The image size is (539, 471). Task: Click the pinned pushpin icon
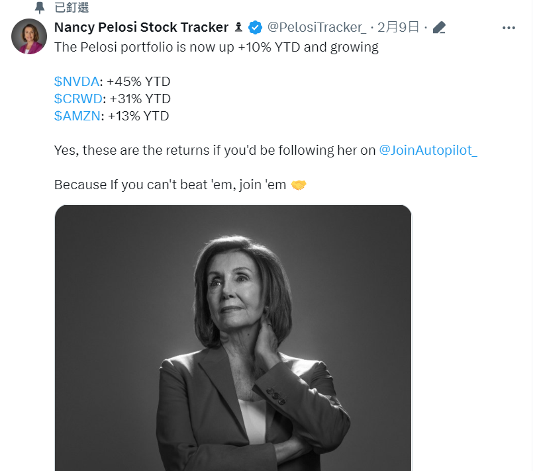pos(40,7)
